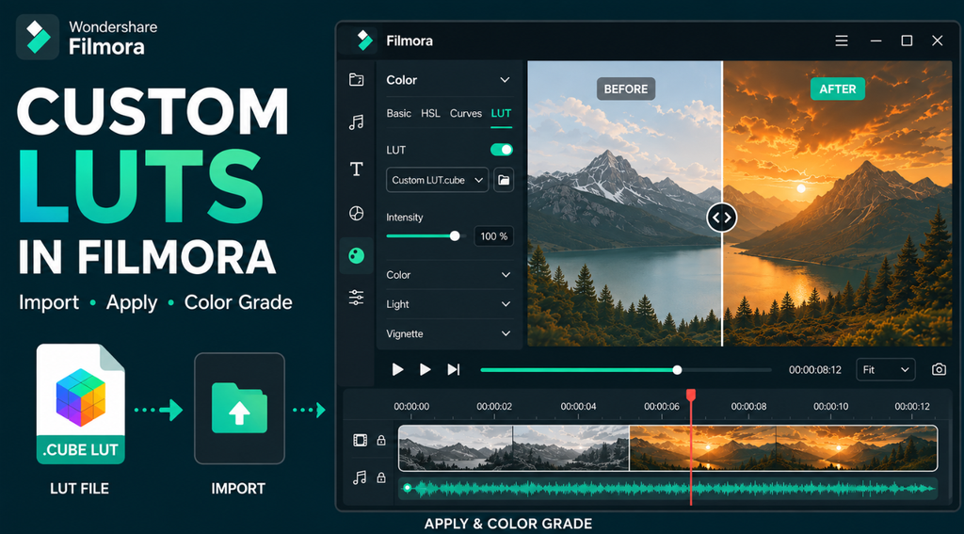Click the second play button
Screen dimensions: 964x534
click(x=425, y=369)
